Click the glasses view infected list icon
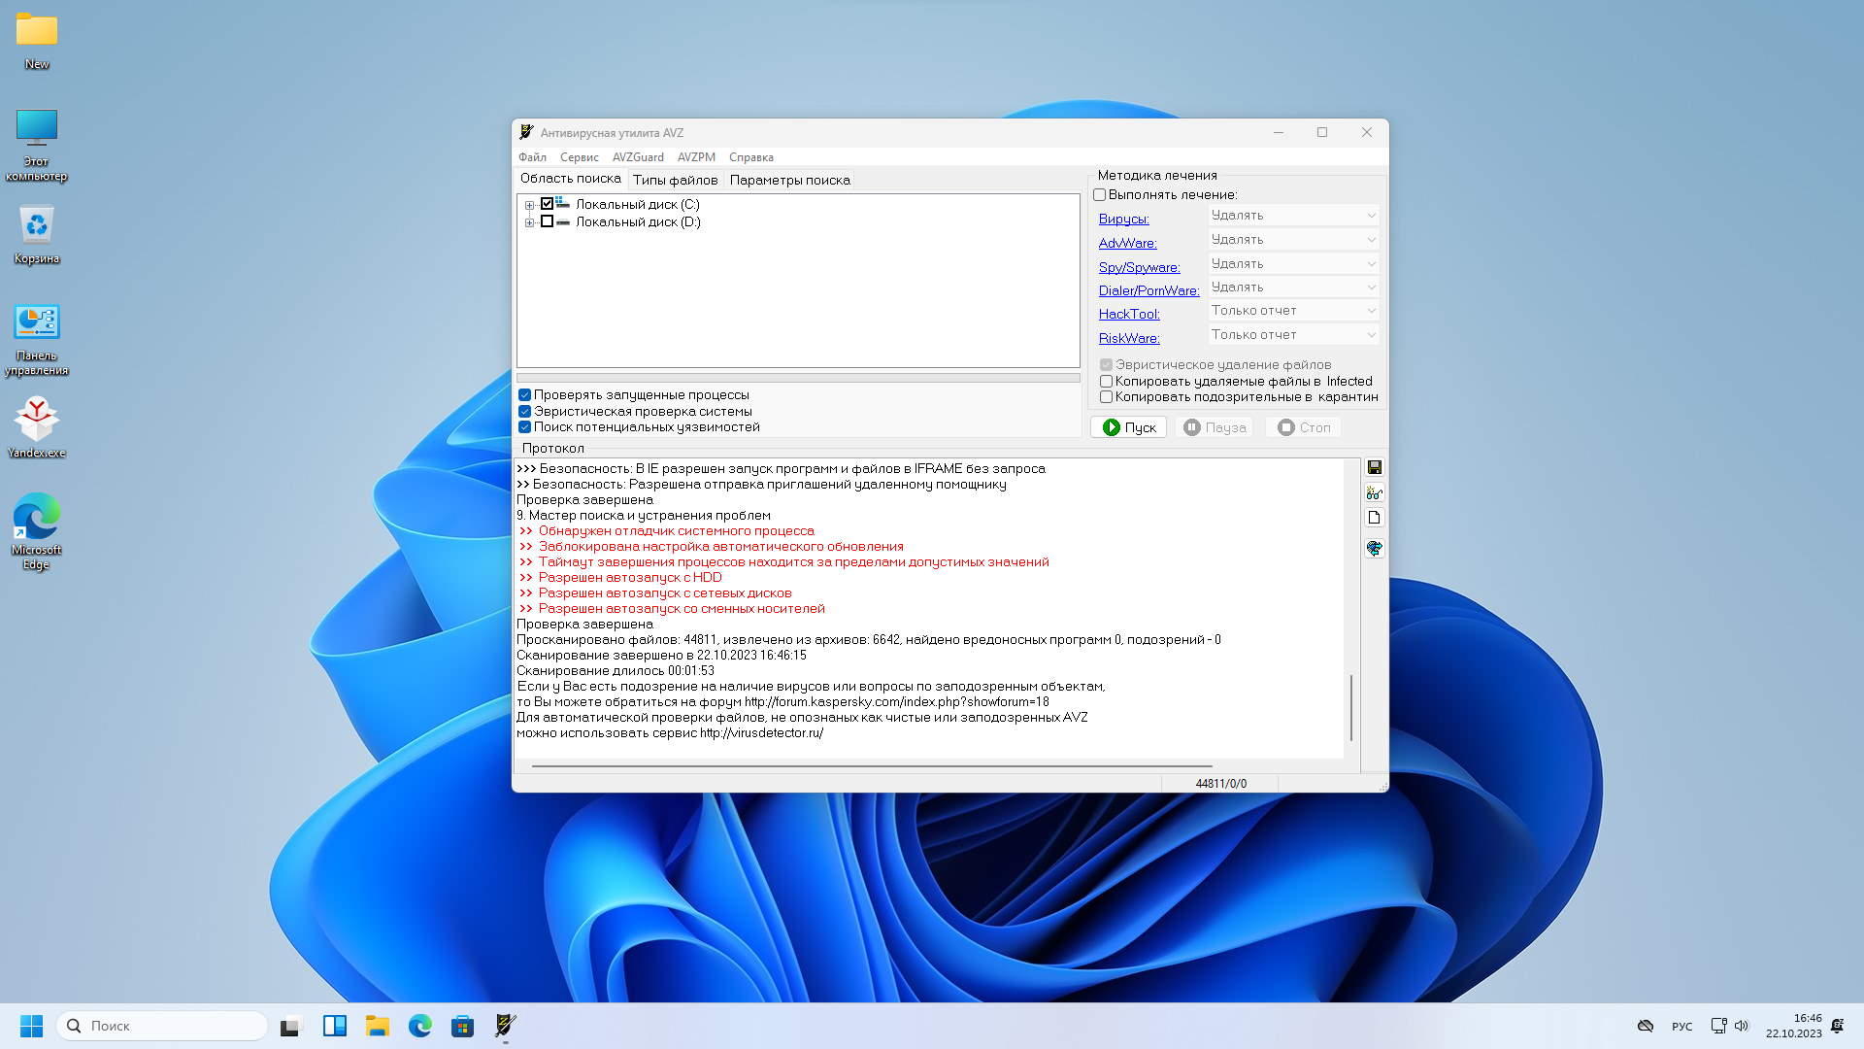This screenshot has height=1049, width=1864. 1374,492
